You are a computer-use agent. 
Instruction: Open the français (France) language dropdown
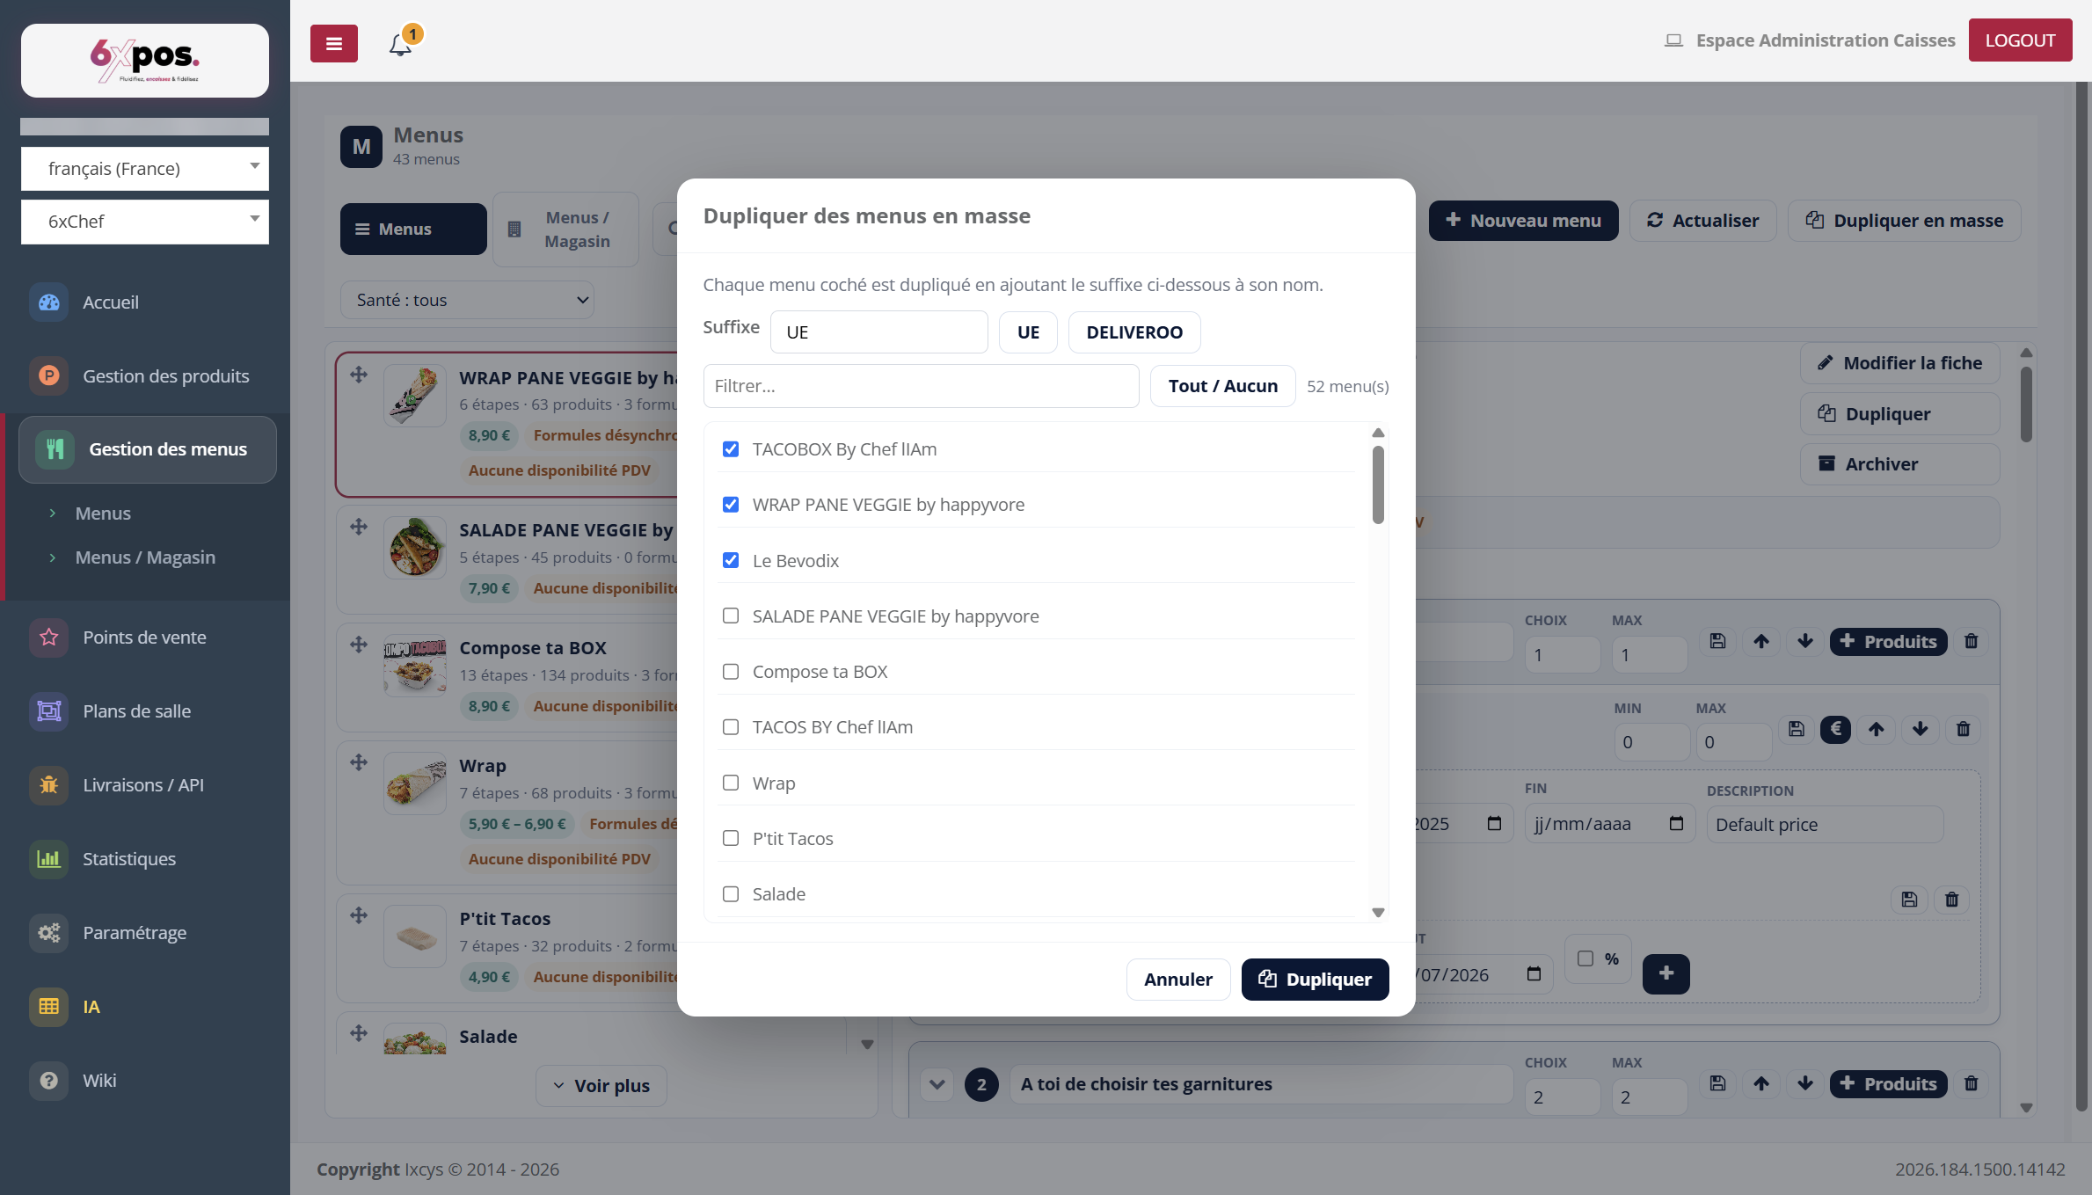145,168
